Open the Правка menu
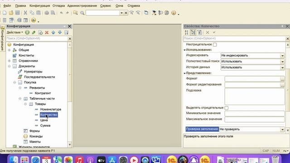The height and width of the screenshot is (163, 290). point(20,6)
